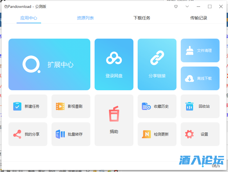
Task: Expand the title bar chevron menu
Action: [187, 6]
